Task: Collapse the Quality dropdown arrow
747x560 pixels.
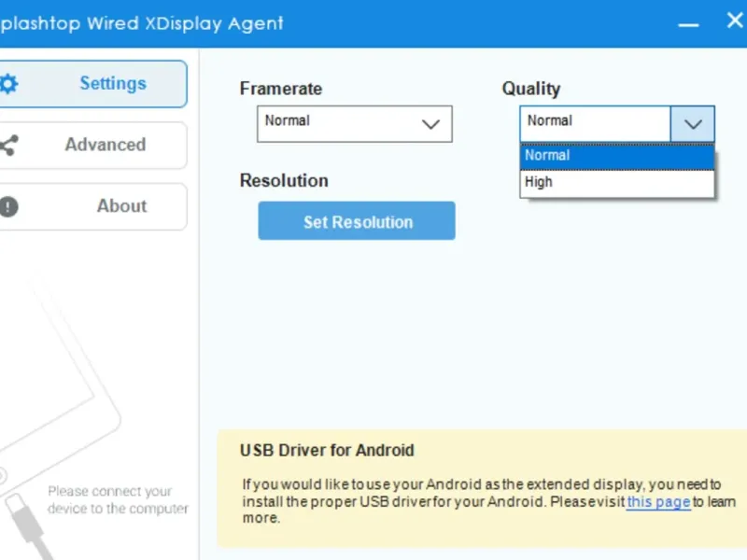Action: (693, 124)
